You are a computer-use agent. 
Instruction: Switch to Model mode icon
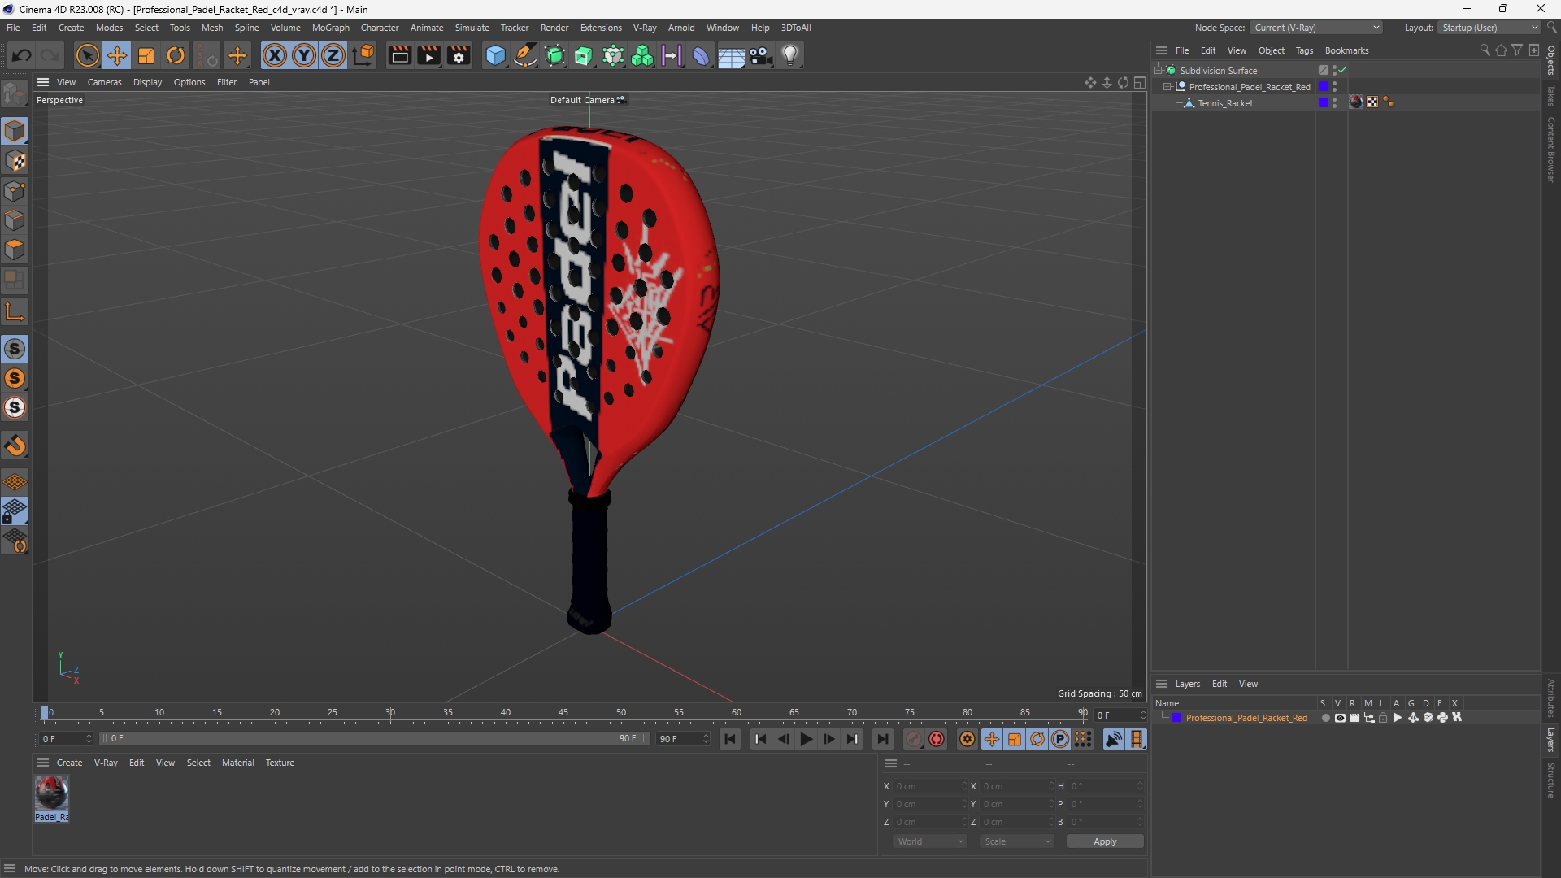15,131
